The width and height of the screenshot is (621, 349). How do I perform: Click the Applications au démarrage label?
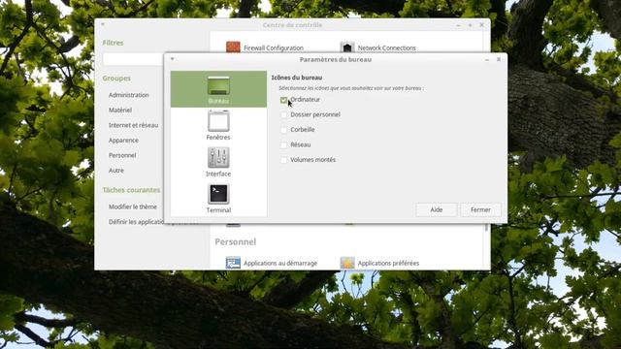coord(280,263)
